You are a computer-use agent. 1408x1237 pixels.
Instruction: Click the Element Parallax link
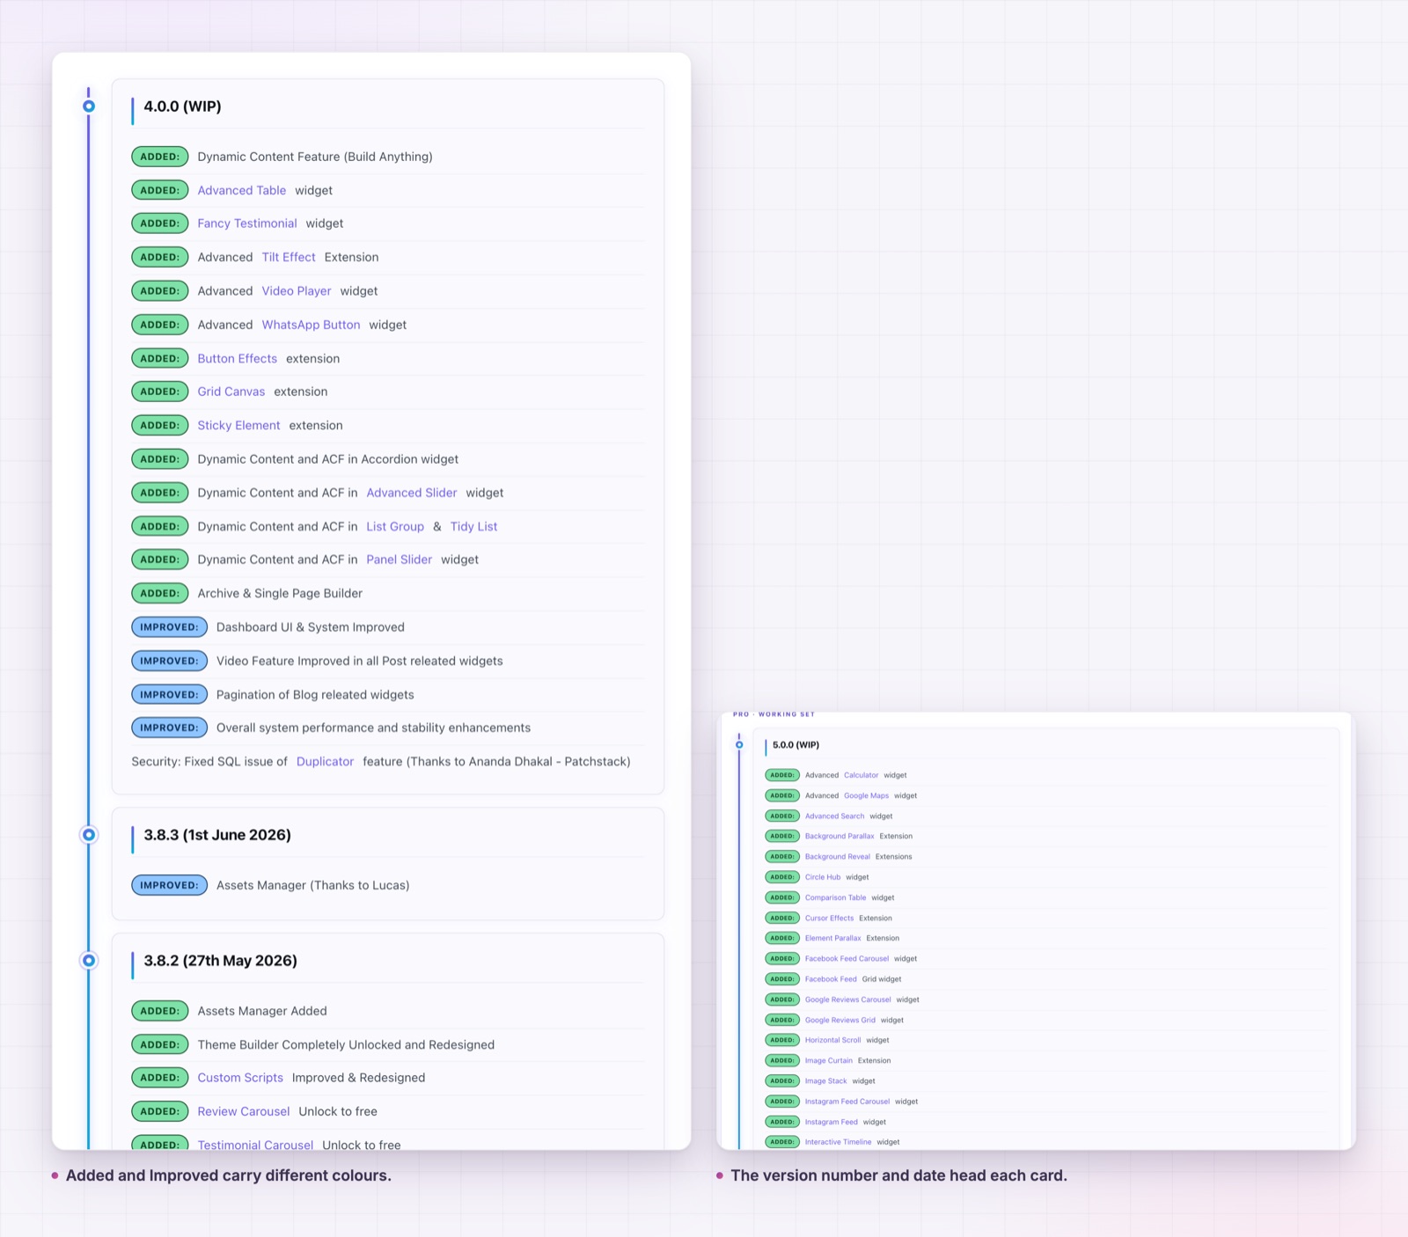833,938
